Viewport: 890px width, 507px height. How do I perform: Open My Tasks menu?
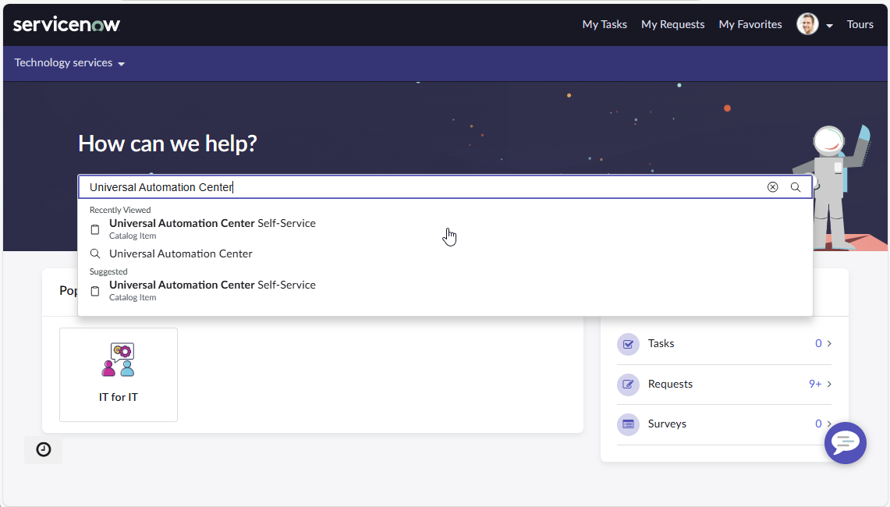click(605, 24)
